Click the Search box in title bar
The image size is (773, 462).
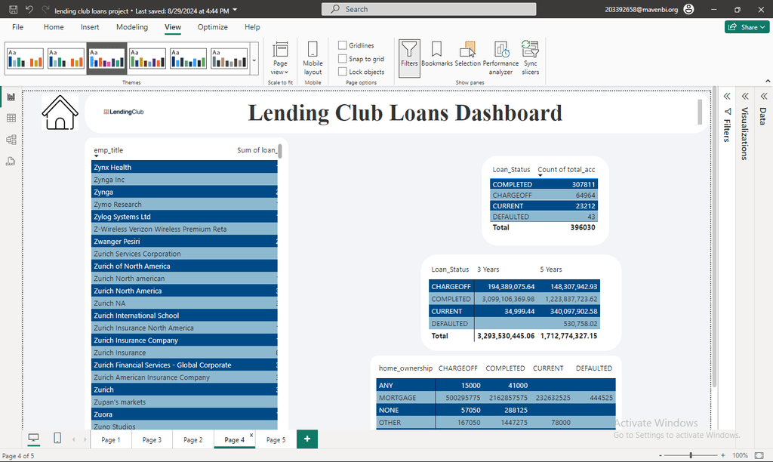click(x=429, y=9)
